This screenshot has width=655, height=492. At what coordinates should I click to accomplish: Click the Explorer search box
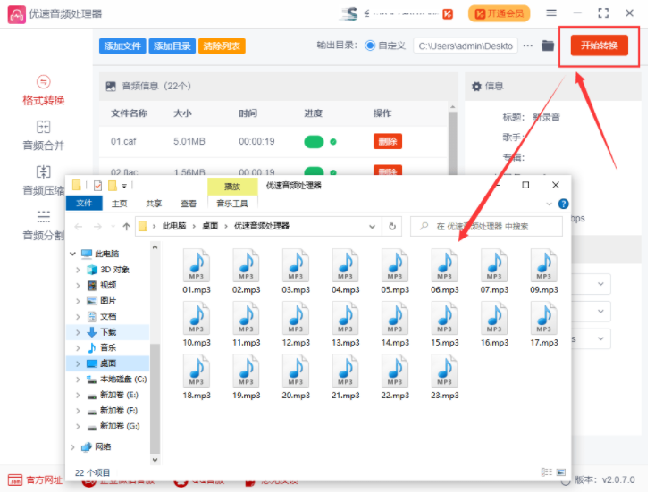[x=486, y=226]
